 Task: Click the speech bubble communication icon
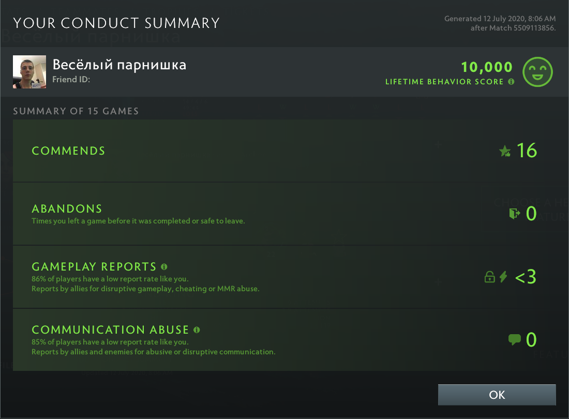pyautogui.click(x=514, y=340)
